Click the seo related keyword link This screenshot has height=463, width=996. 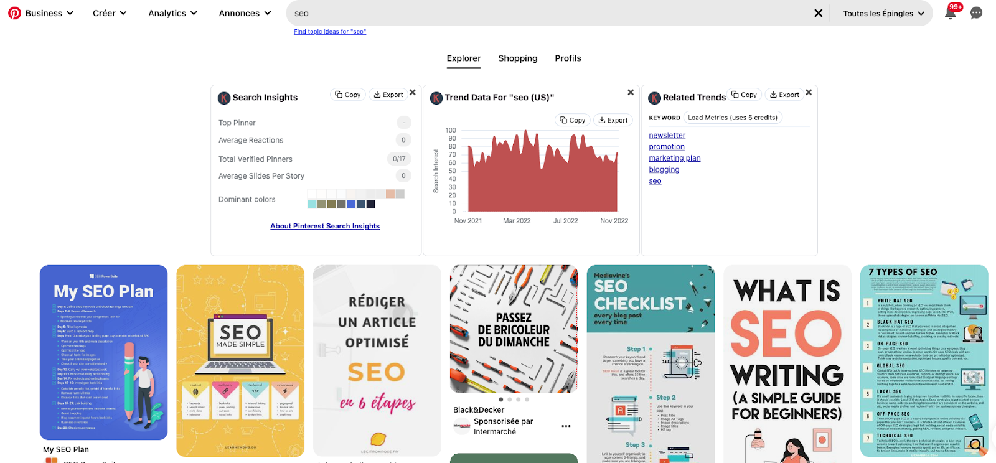point(655,181)
